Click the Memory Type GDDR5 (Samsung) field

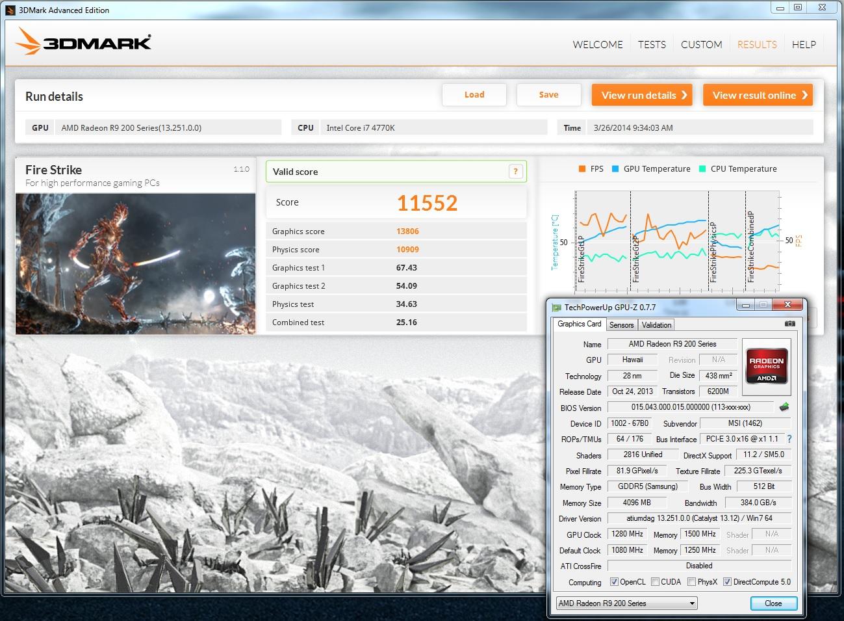tap(647, 486)
